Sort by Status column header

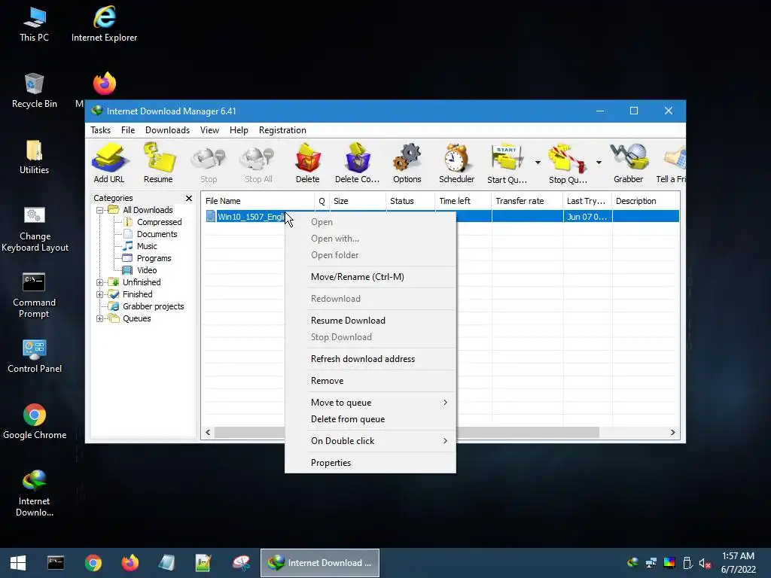(410, 201)
